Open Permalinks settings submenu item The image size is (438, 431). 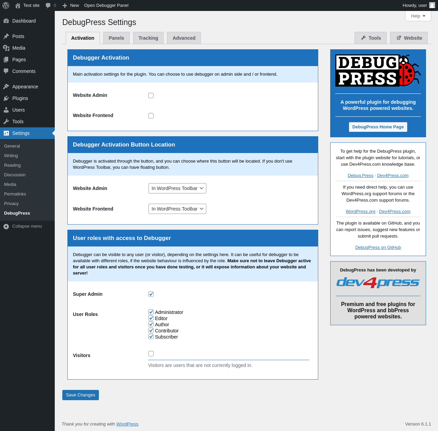[x=15, y=194]
